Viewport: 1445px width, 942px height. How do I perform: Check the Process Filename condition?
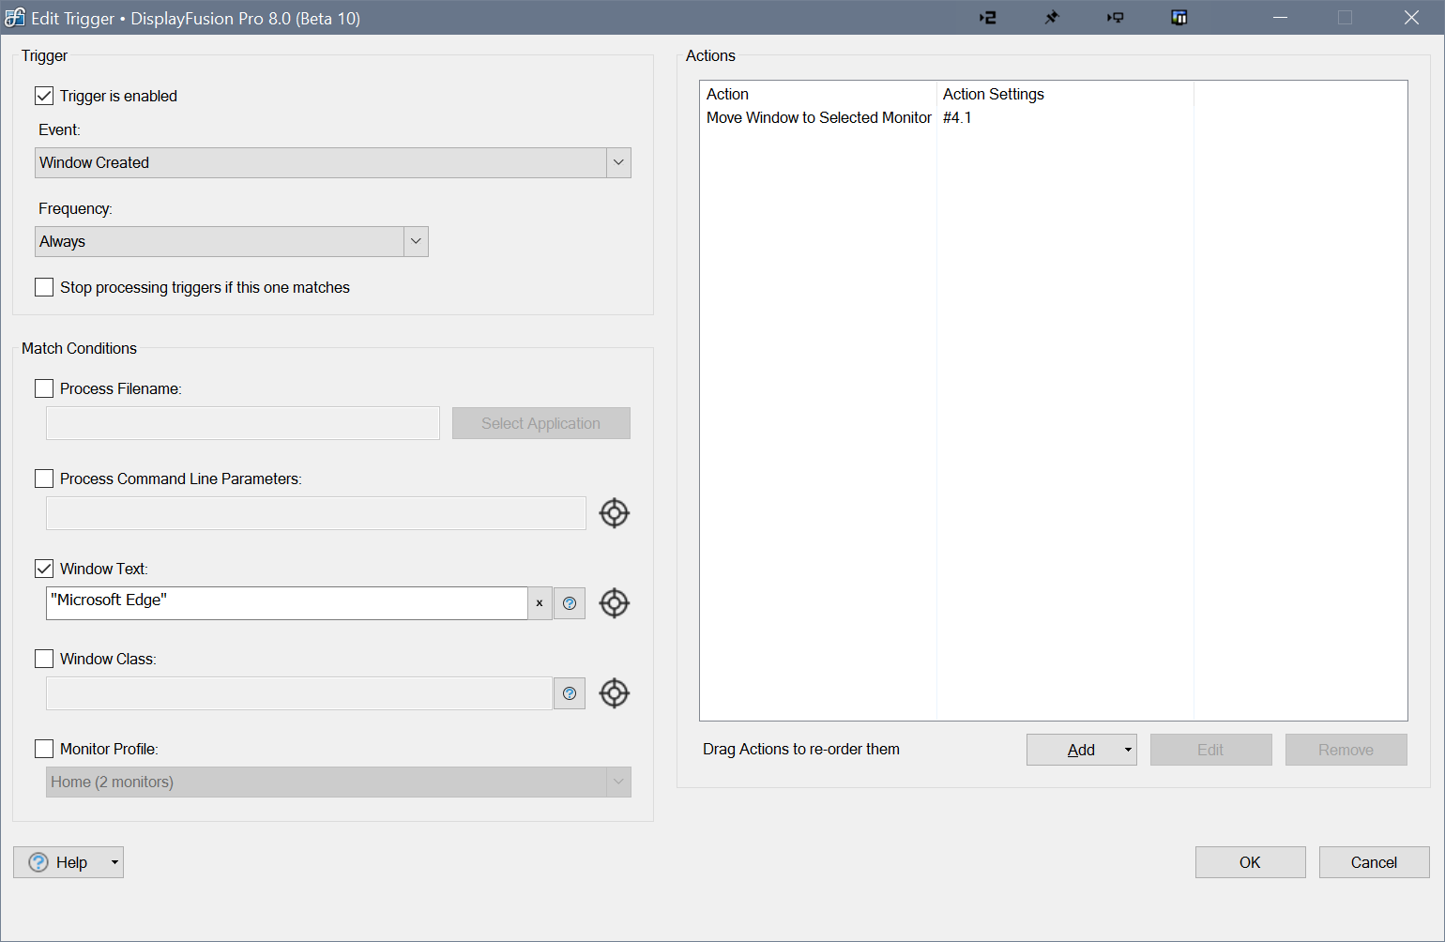pyautogui.click(x=44, y=388)
